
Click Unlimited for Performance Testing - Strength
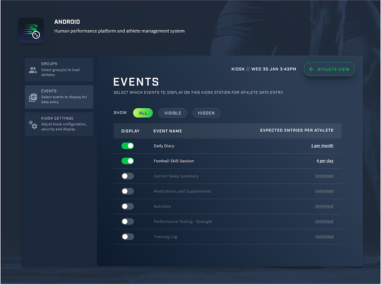[324, 221]
